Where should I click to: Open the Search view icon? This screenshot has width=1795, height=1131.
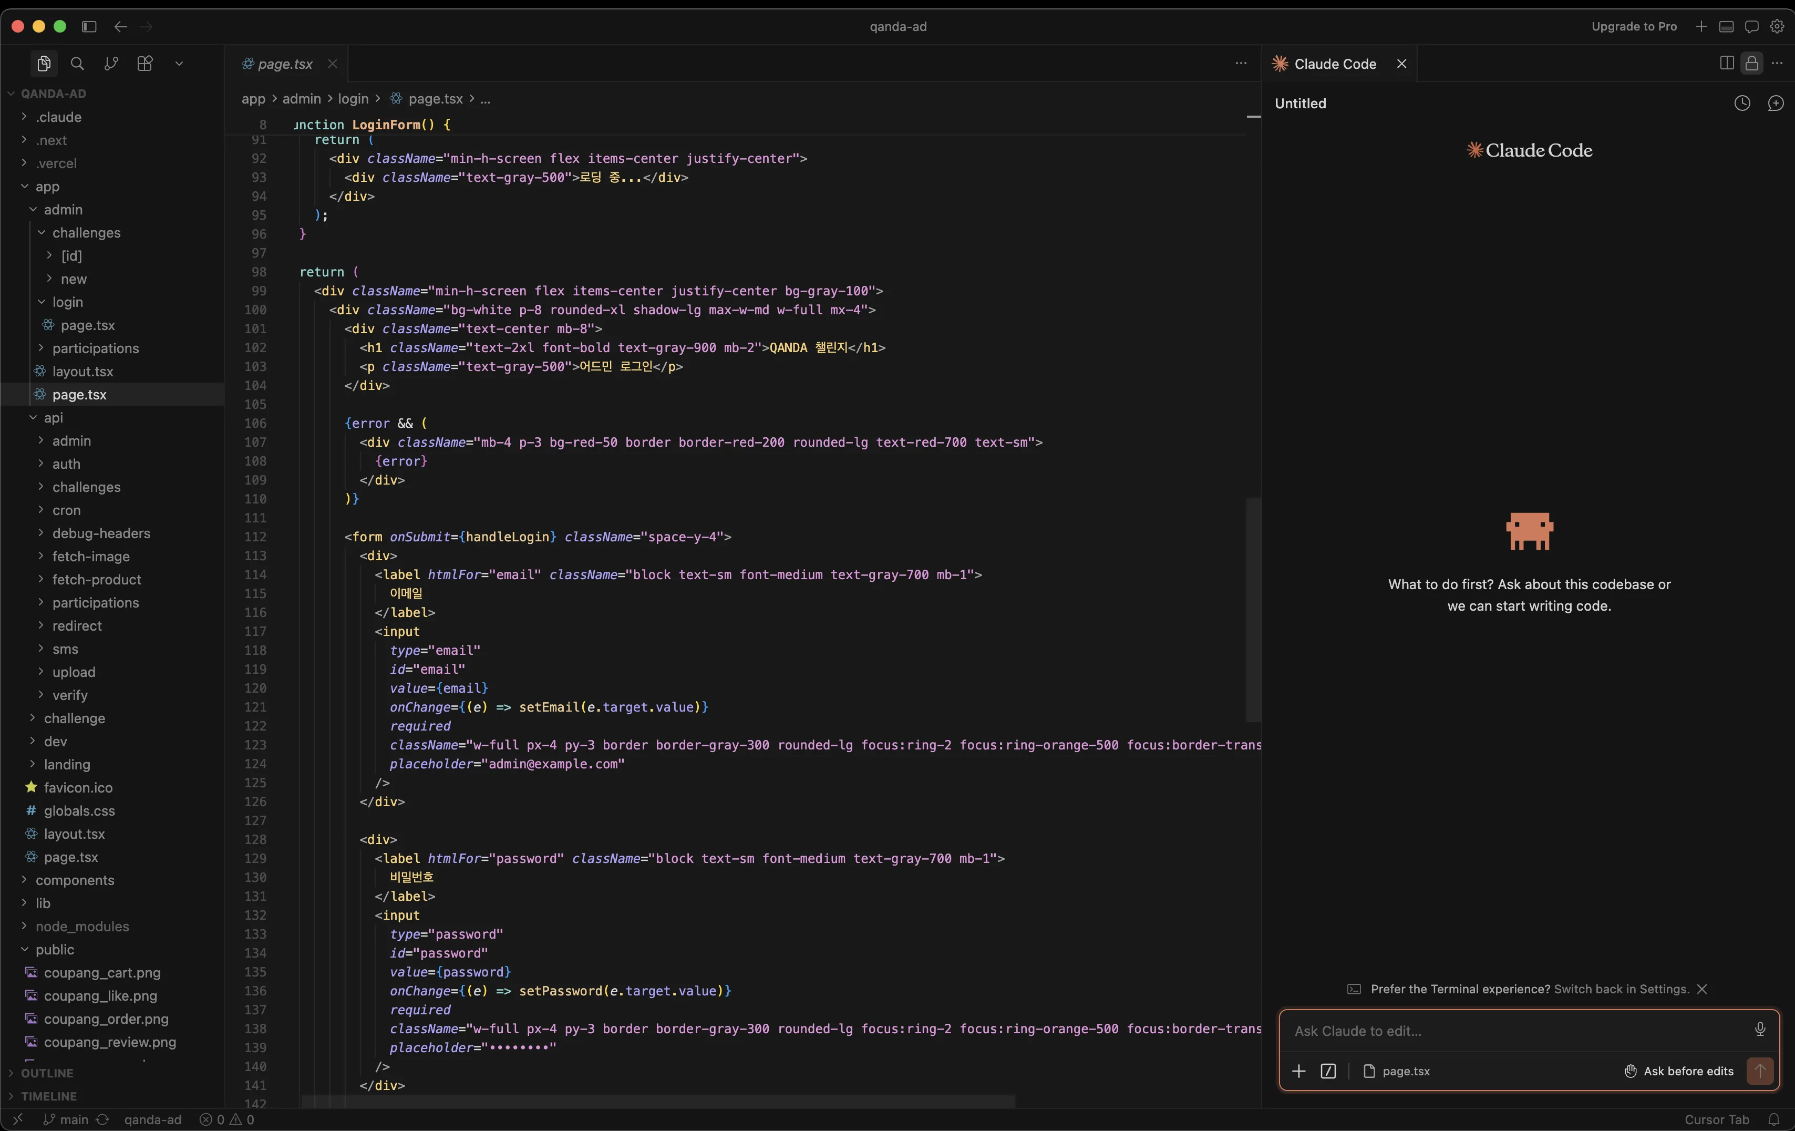pos(78,64)
